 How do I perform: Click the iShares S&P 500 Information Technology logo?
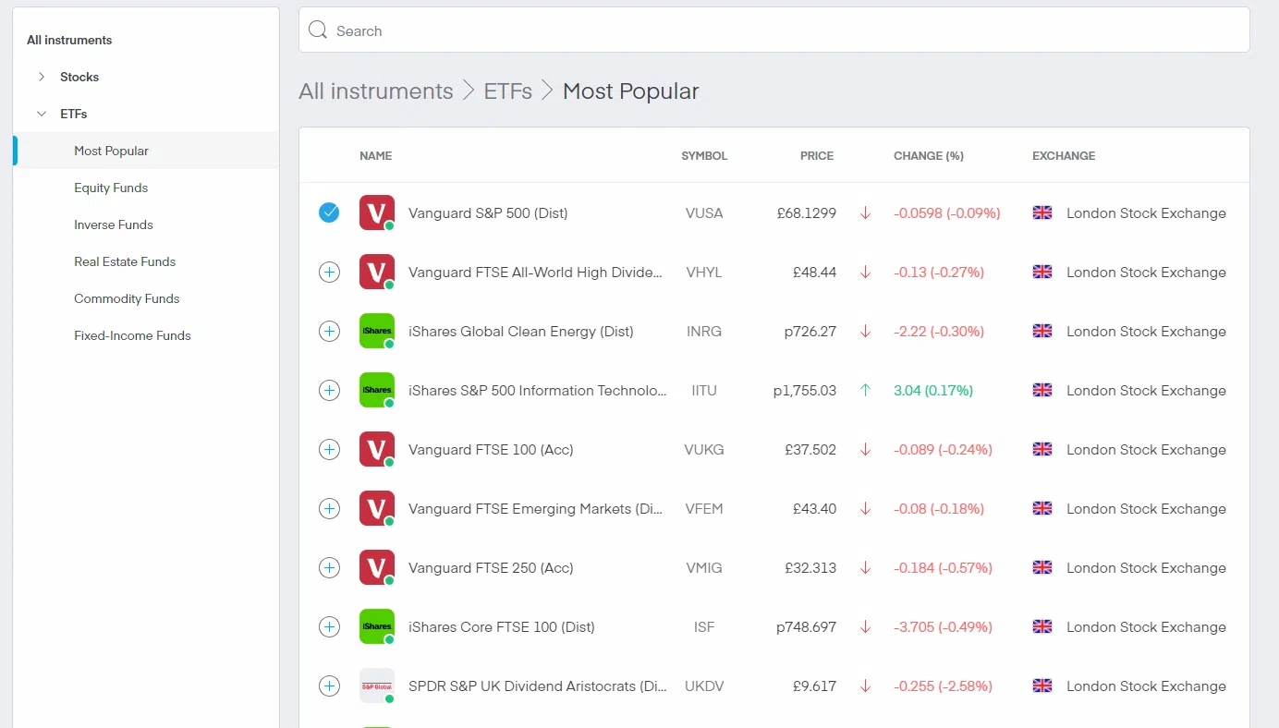pos(377,390)
